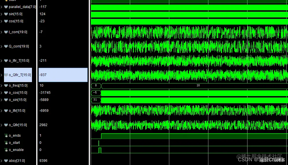Viewport: 288px width, 165px height.
Task: Click the o_cos bus icon
Action: 6,93
